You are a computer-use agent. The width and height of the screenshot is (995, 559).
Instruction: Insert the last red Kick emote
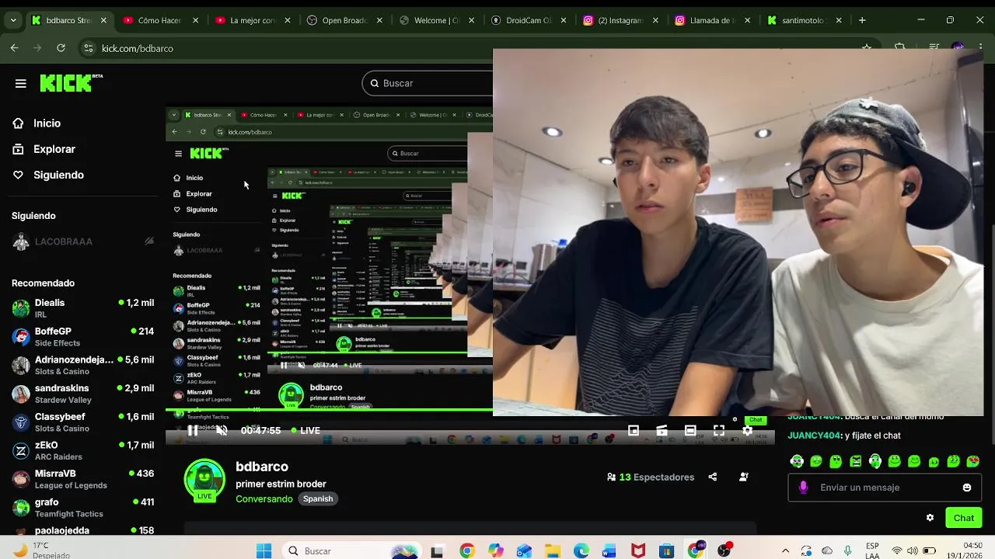pyautogui.click(x=972, y=461)
